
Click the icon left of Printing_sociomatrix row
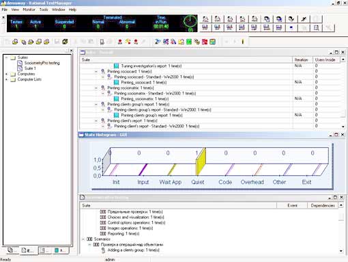coord(116,99)
